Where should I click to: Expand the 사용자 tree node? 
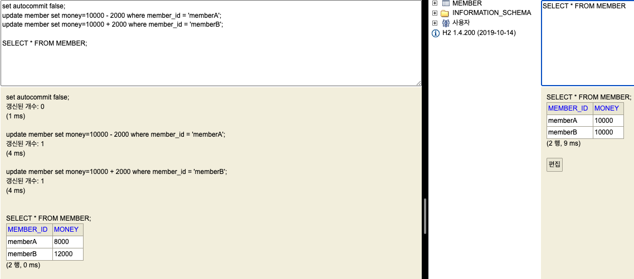(435, 23)
